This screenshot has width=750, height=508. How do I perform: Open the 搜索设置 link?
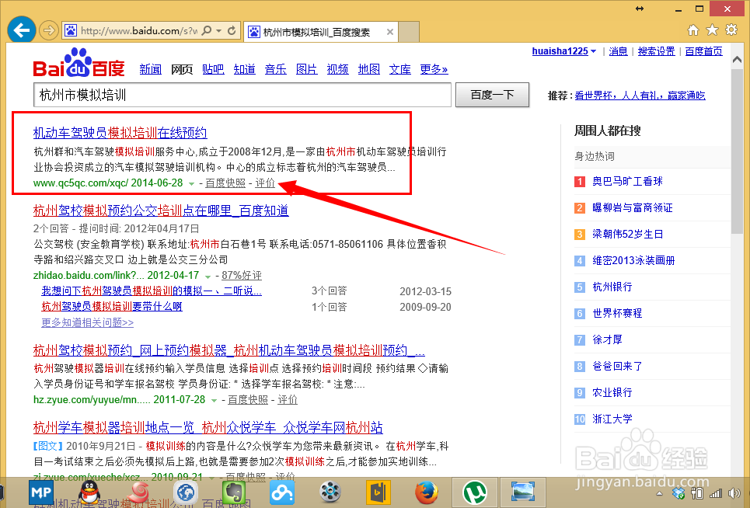656,51
